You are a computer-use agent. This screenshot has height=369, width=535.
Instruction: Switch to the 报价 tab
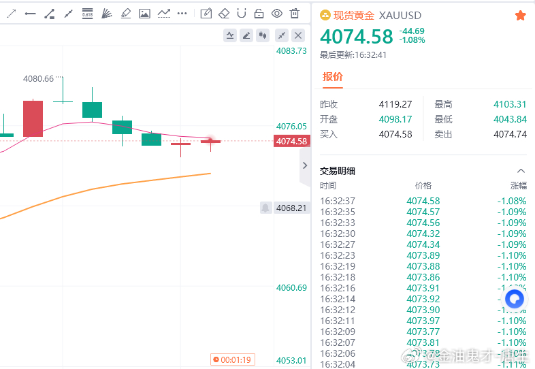click(333, 77)
